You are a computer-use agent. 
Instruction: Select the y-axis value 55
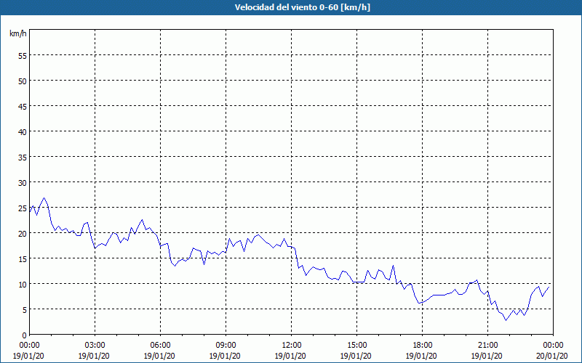[23, 55]
